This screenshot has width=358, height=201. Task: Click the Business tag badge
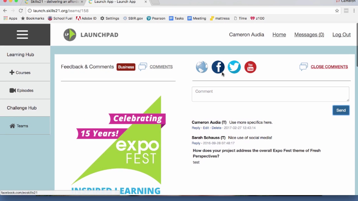126,67
